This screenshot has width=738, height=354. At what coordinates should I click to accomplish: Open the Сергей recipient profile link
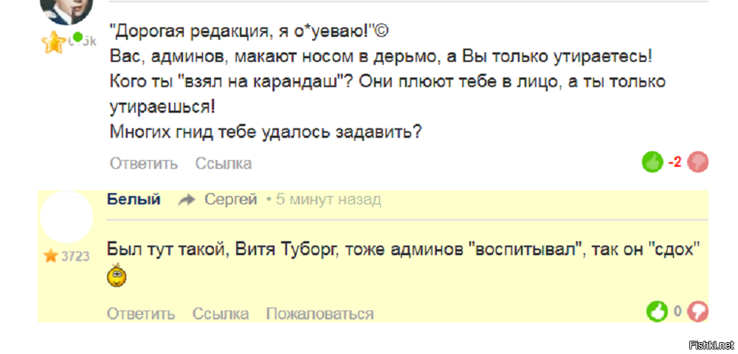[x=230, y=199]
